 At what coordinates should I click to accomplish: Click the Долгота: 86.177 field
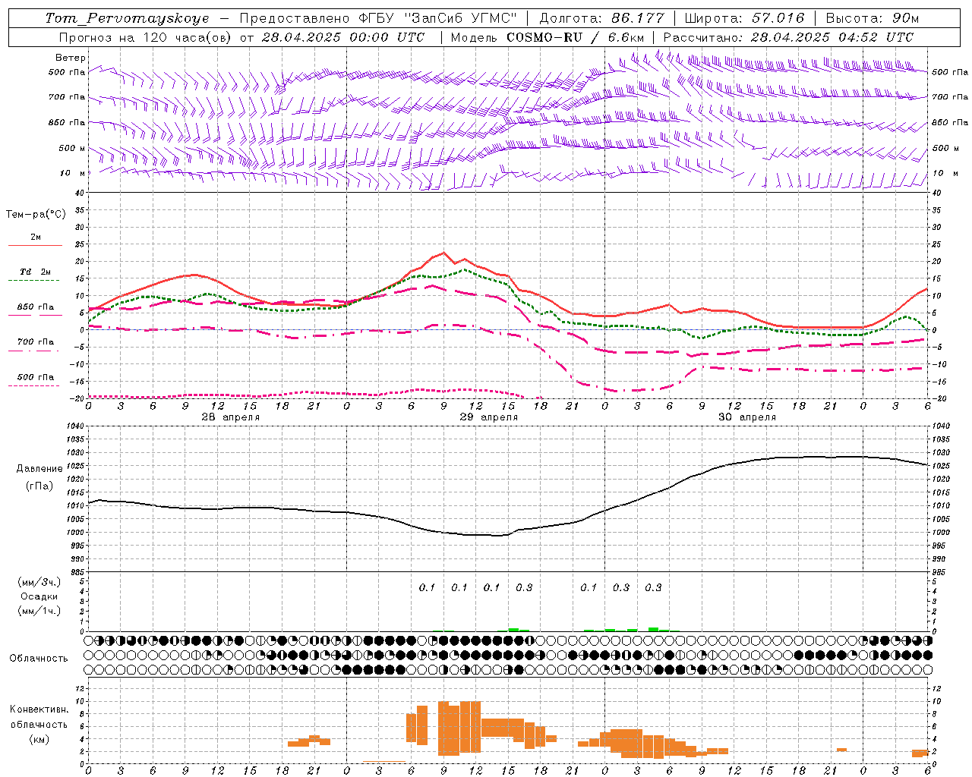pyautogui.click(x=601, y=18)
